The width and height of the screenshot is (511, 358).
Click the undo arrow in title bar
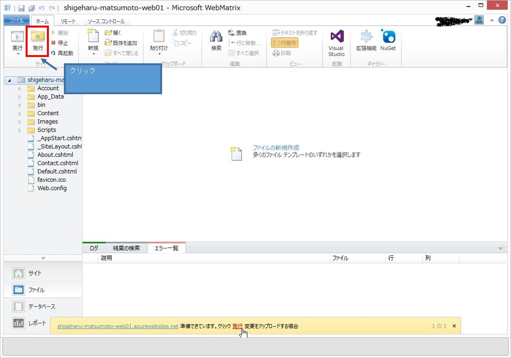pos(42,8)
